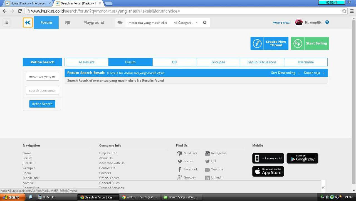
Task: Click the blue Refine Search submit button
Action: (x=42, y=104)
